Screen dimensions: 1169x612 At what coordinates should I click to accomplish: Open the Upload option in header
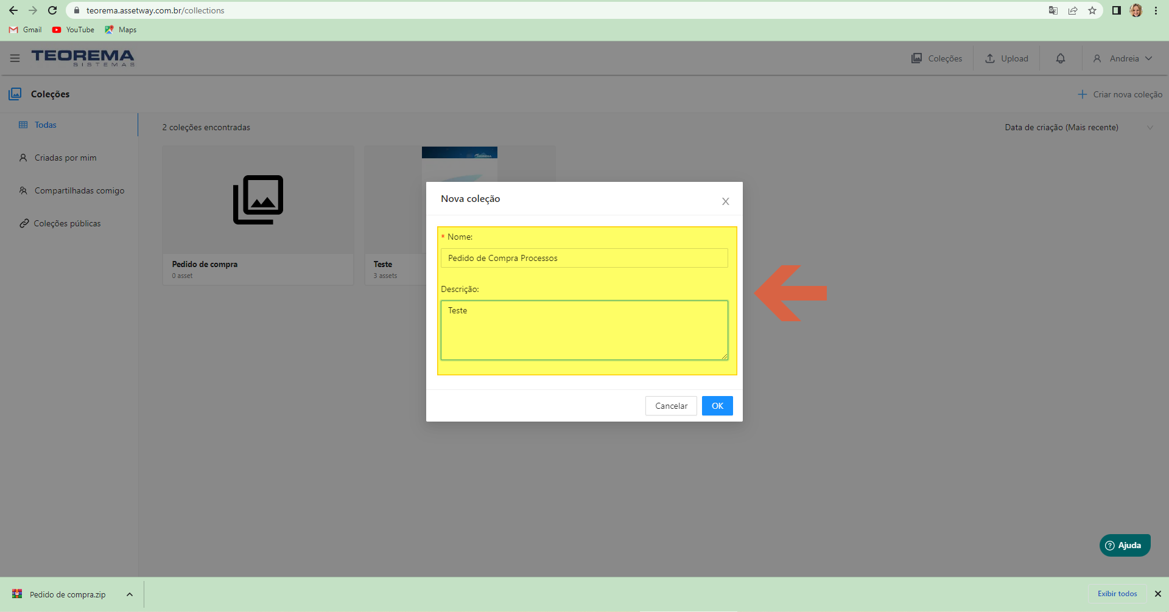(x=1006, y=58)
